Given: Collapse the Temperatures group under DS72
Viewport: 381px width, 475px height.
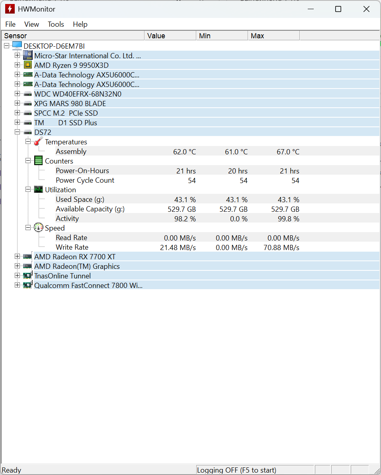Looking at the screenshot, I should coord(28,142).
